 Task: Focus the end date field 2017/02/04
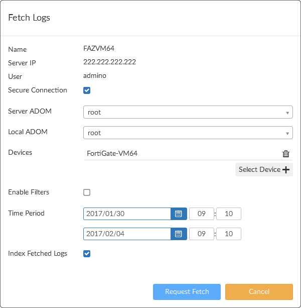coord(127,234)
